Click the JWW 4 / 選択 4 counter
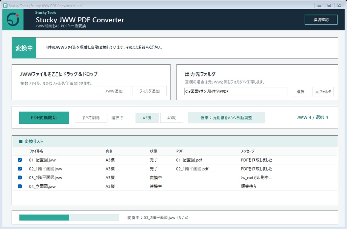 [x=312, y=117]
